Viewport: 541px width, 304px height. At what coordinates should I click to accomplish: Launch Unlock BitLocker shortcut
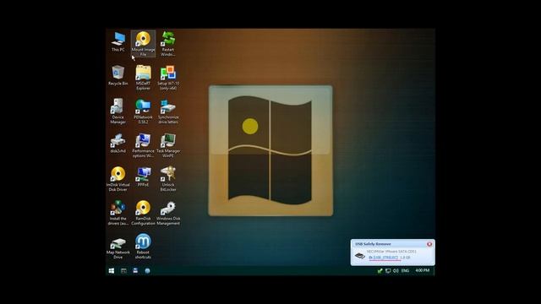click(x=168, y=178)
